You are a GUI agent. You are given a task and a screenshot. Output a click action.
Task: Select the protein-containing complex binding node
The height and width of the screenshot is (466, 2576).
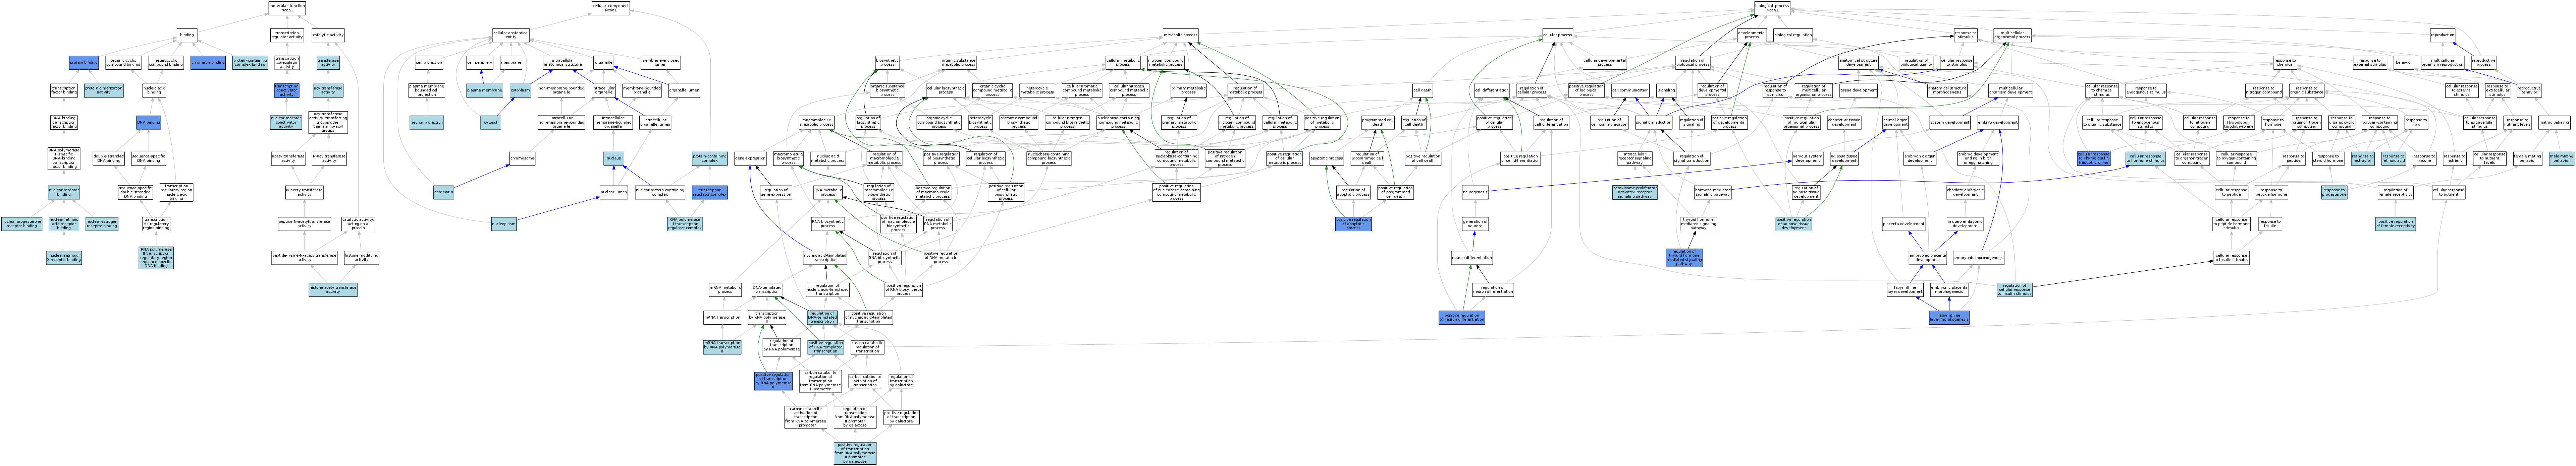tap(250, 62)
